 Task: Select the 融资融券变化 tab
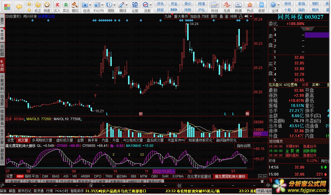tap(227, 140)
